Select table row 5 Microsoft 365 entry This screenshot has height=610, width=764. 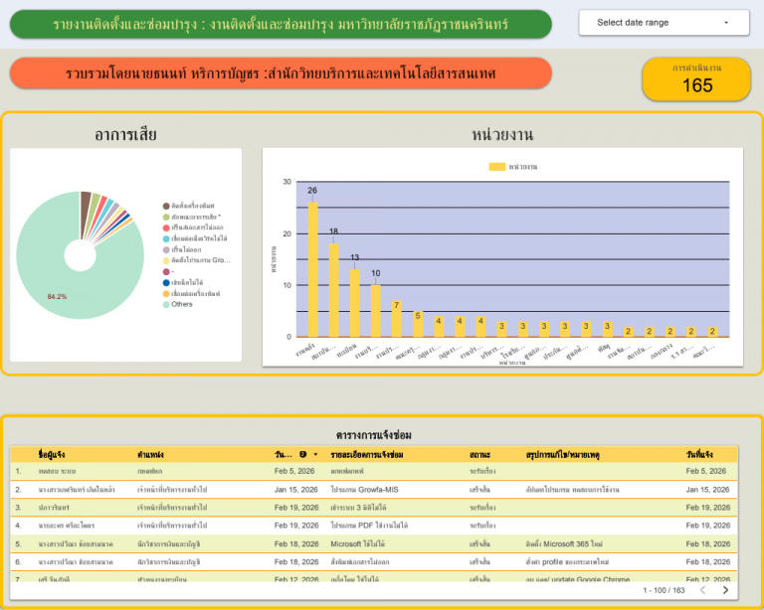point(374,544)
